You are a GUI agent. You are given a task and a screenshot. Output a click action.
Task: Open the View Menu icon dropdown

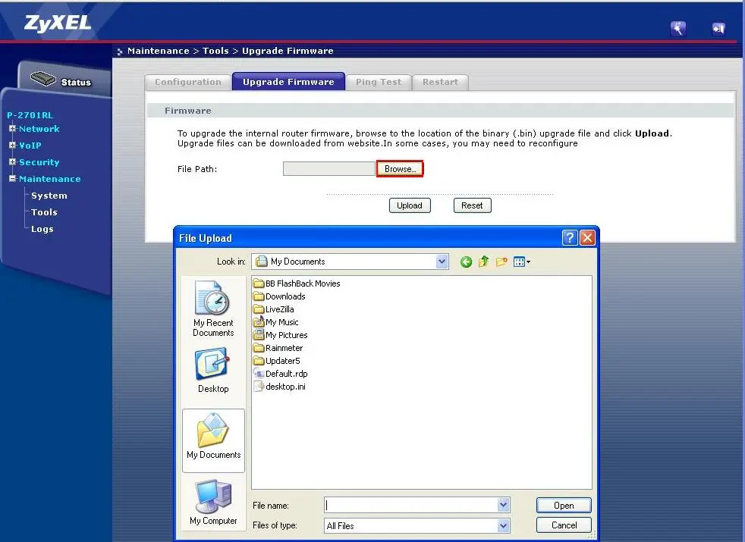point(522,262)
